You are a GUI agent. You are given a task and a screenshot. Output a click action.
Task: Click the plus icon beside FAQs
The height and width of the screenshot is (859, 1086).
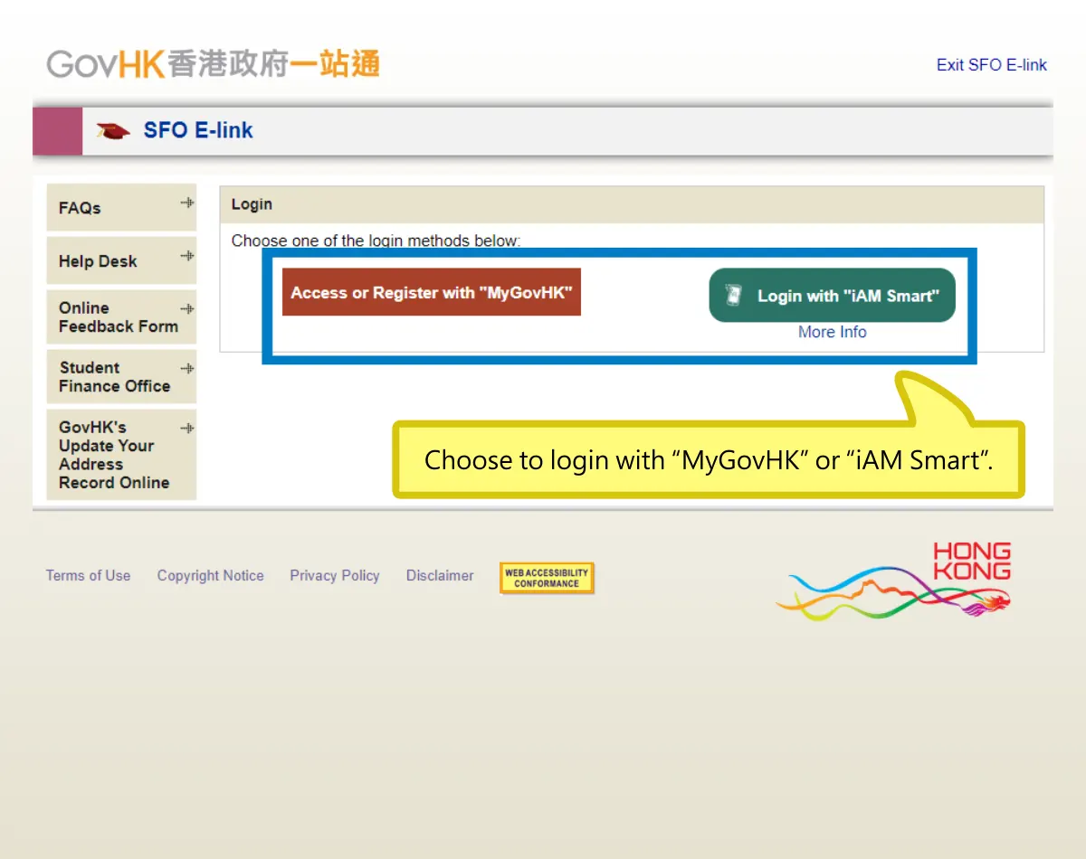click(x=187, y=201)
